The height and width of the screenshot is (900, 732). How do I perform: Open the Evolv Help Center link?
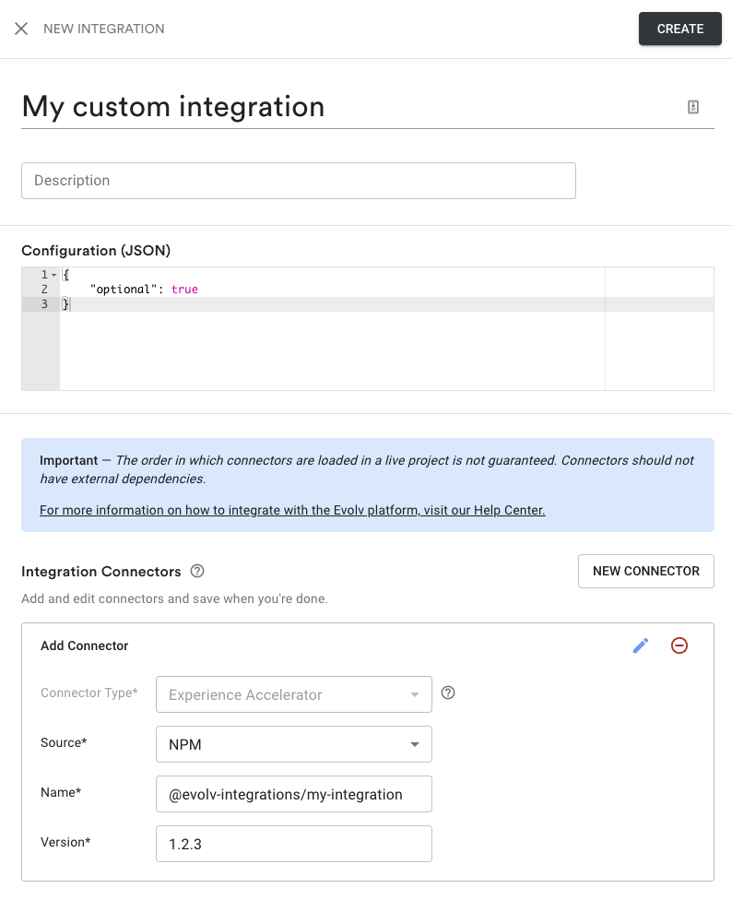click(x=292, y=510)
